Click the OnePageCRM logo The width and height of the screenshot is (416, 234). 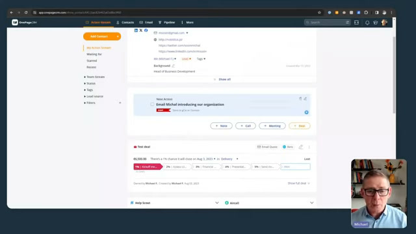click(24, 23)
